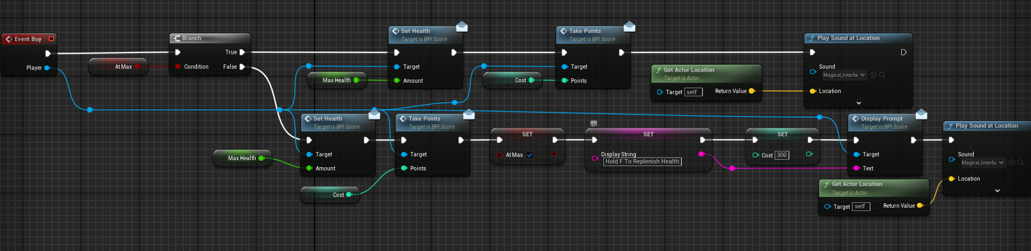Toggle the comment bubble above Display String SET node
The width and height of the screenshot is (1031, 251).
pyautogui.click(x=594, y=124)
